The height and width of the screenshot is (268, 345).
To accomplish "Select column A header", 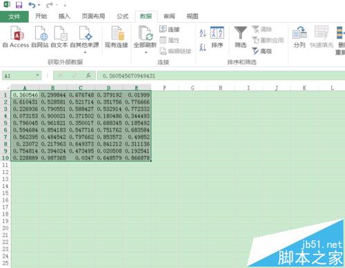I will 25,88.
